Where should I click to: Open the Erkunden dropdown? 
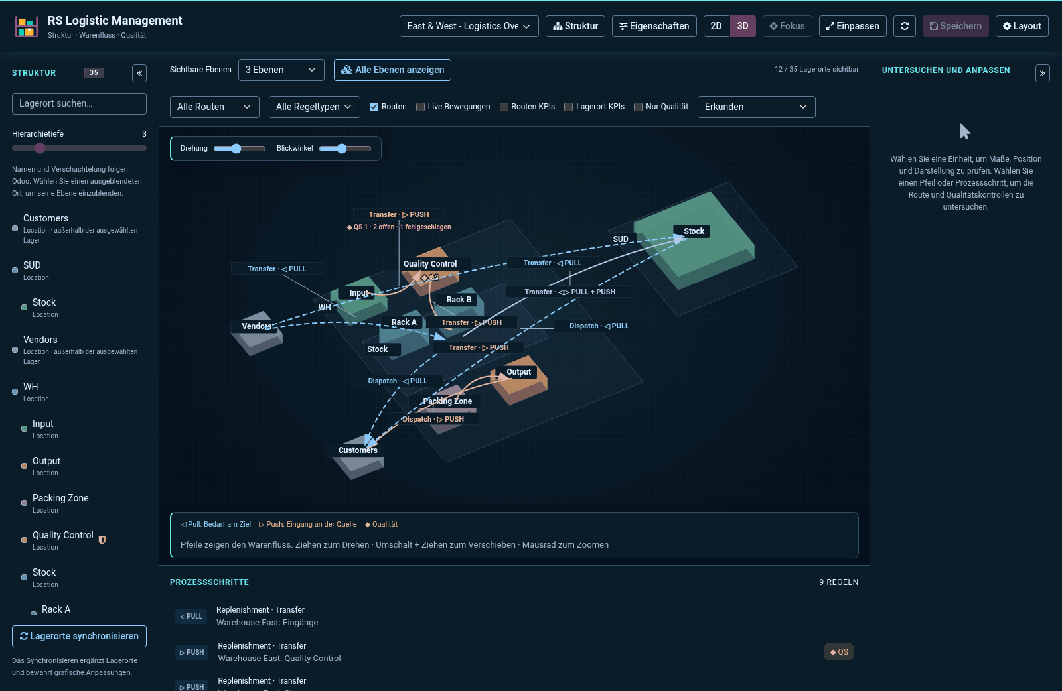pyautogui.click(x=756, y=107)
